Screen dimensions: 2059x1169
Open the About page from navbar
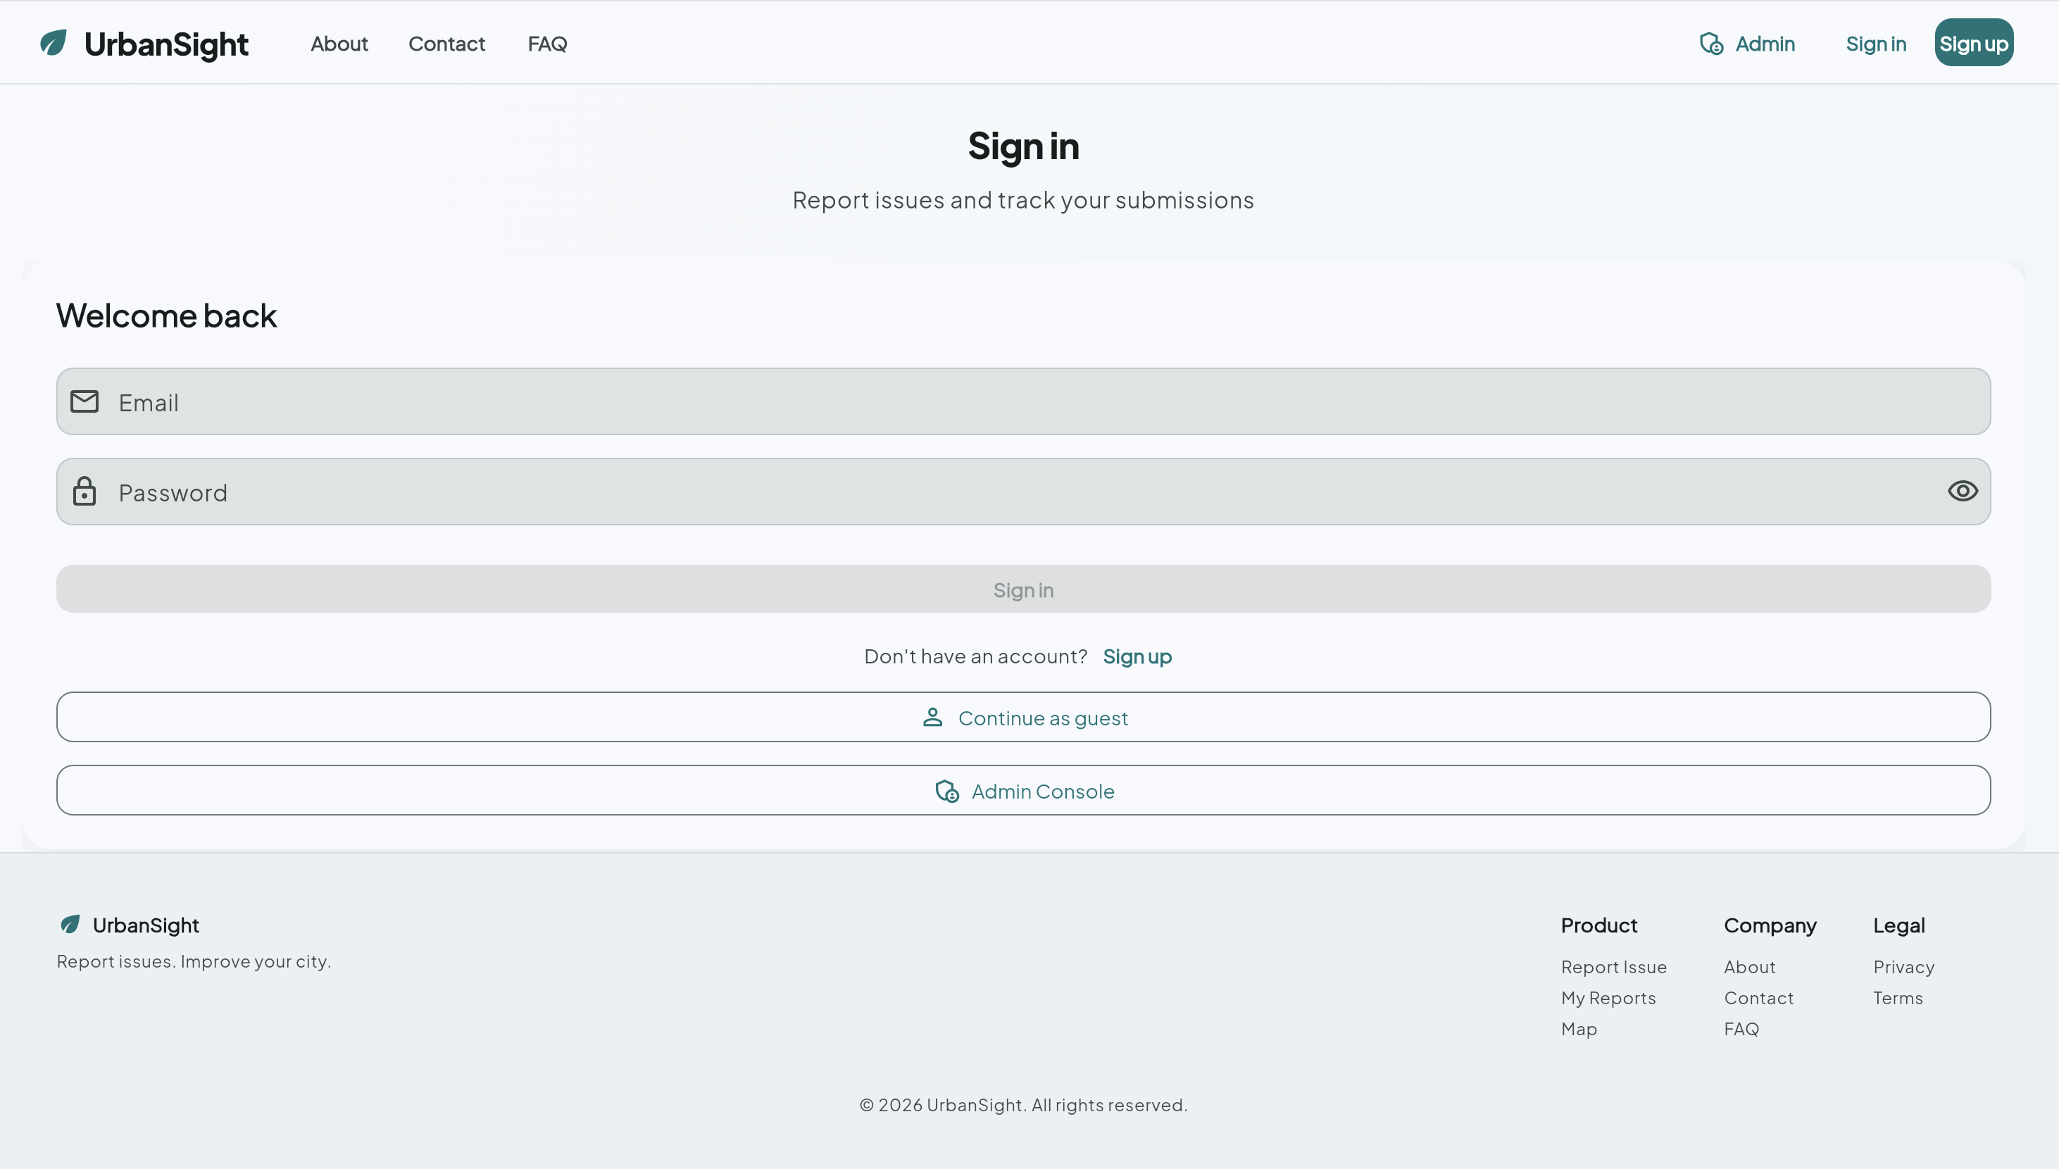point(339,44)
